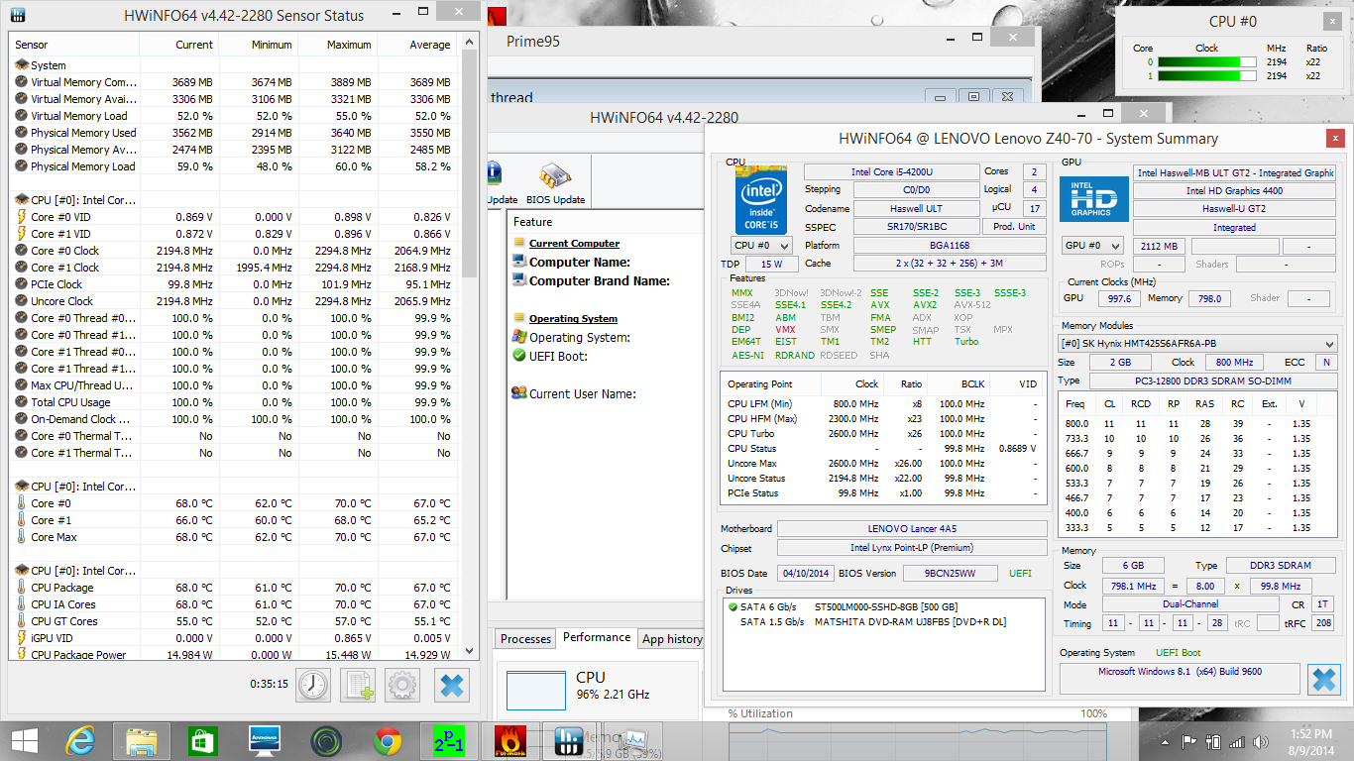Select the CPU GT Cores sensor row

tap(234, 621)
